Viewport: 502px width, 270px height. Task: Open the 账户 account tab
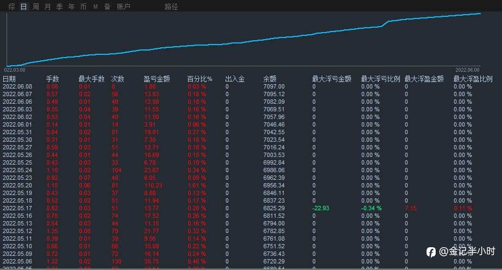(123, 7)
